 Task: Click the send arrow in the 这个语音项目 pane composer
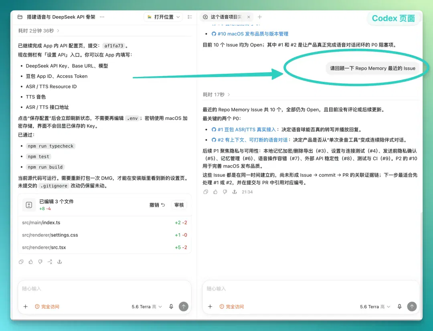coord(412,307)
